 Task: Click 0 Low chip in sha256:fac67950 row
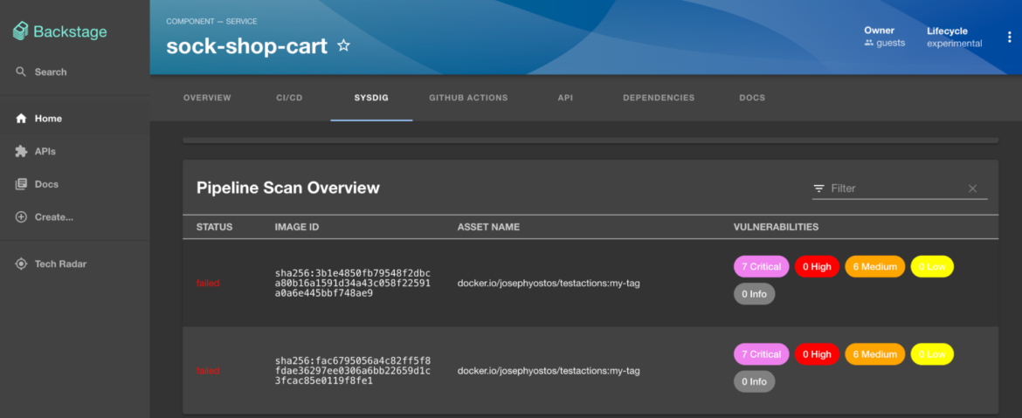pos(932,354)
